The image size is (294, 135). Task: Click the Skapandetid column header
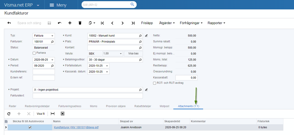pos(177,121)
